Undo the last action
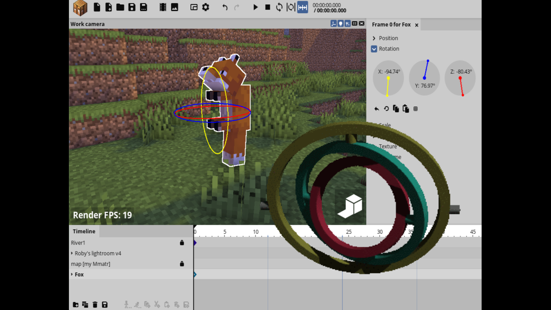The image size is (551, 310). [x=225, y=7]
